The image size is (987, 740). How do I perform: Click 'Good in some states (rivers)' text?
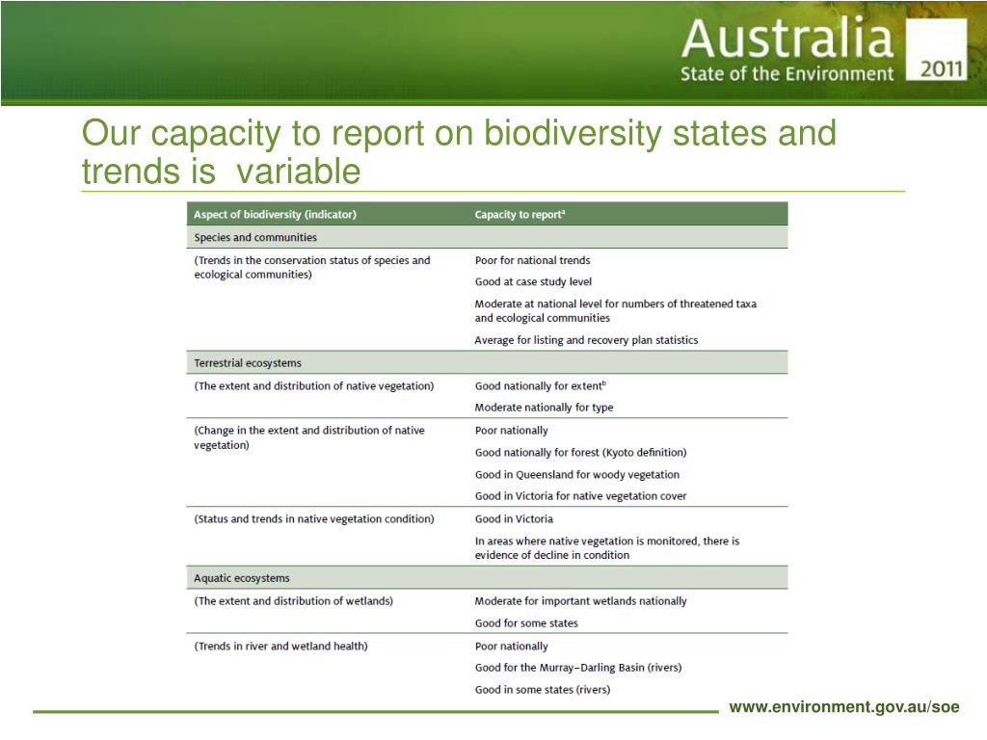(x=543, y=690)
